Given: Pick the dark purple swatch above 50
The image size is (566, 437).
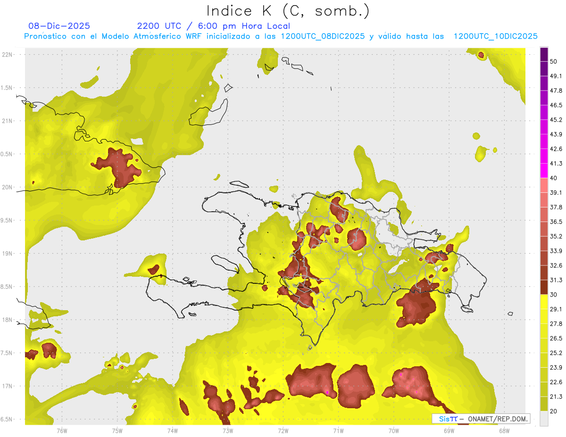Looking at the screenshot, I should [544, 54].
